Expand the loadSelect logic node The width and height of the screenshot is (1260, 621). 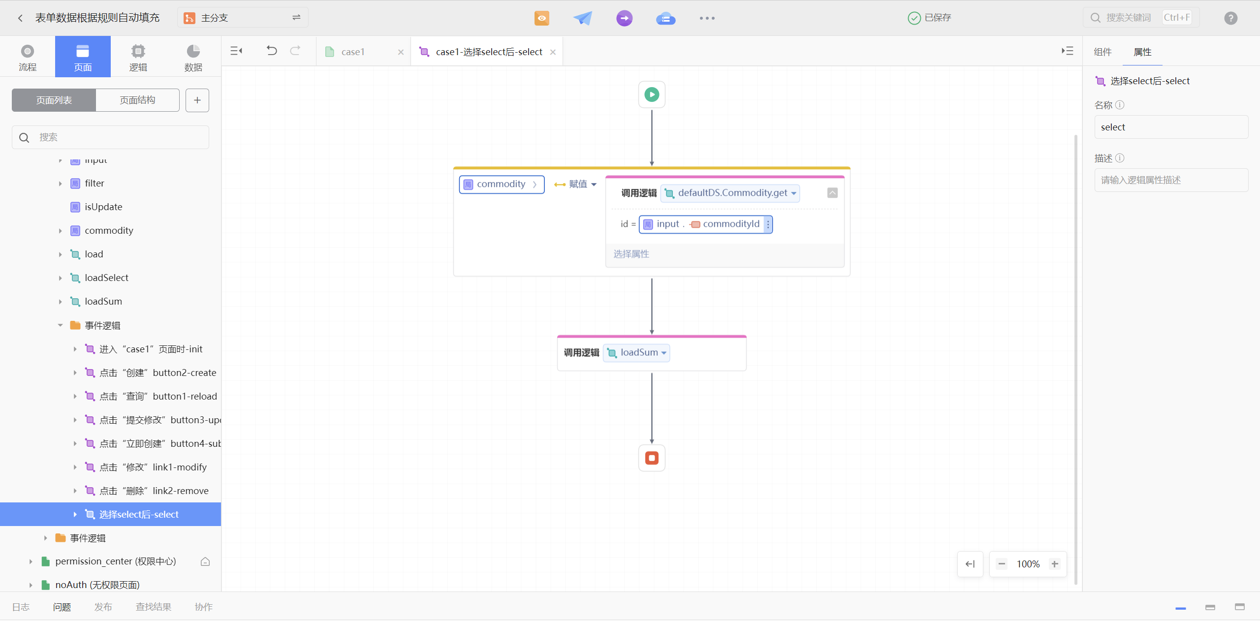(60, 278)
